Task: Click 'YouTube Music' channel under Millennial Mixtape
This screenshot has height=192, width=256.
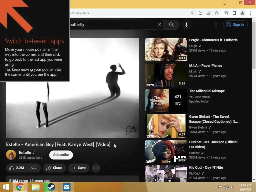Action: pyautogui.click(x=199, y=97)
